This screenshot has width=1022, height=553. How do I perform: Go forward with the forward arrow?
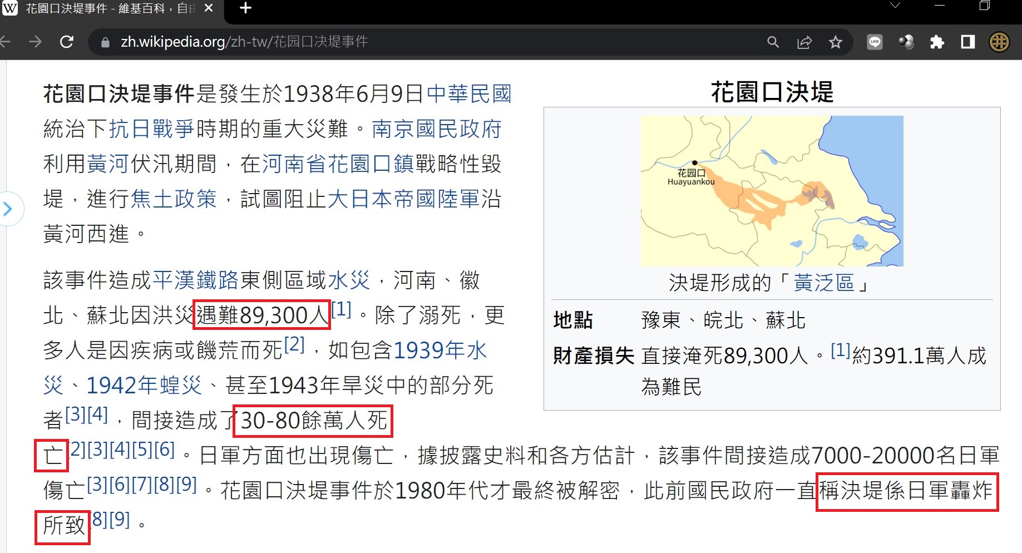[x=36, y=42]
